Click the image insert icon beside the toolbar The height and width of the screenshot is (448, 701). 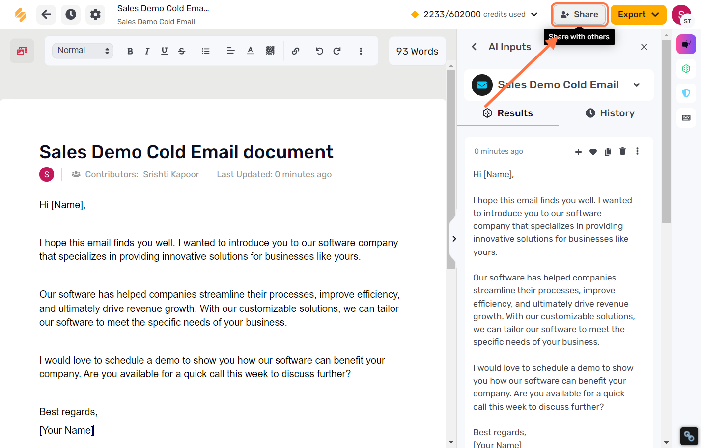point(22,51)
